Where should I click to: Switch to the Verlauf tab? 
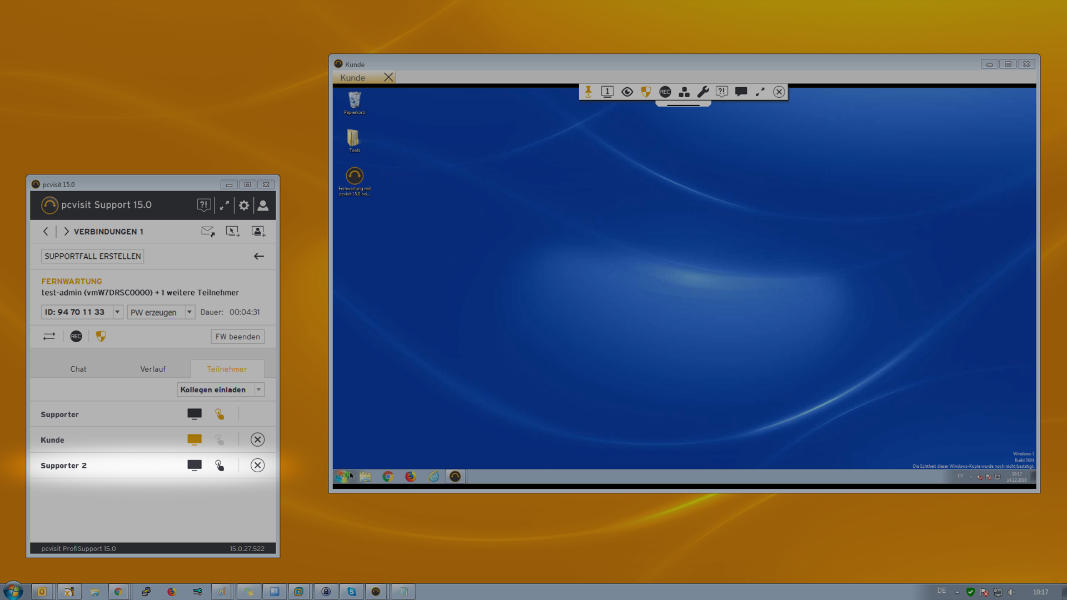click(x=153, y=369)
